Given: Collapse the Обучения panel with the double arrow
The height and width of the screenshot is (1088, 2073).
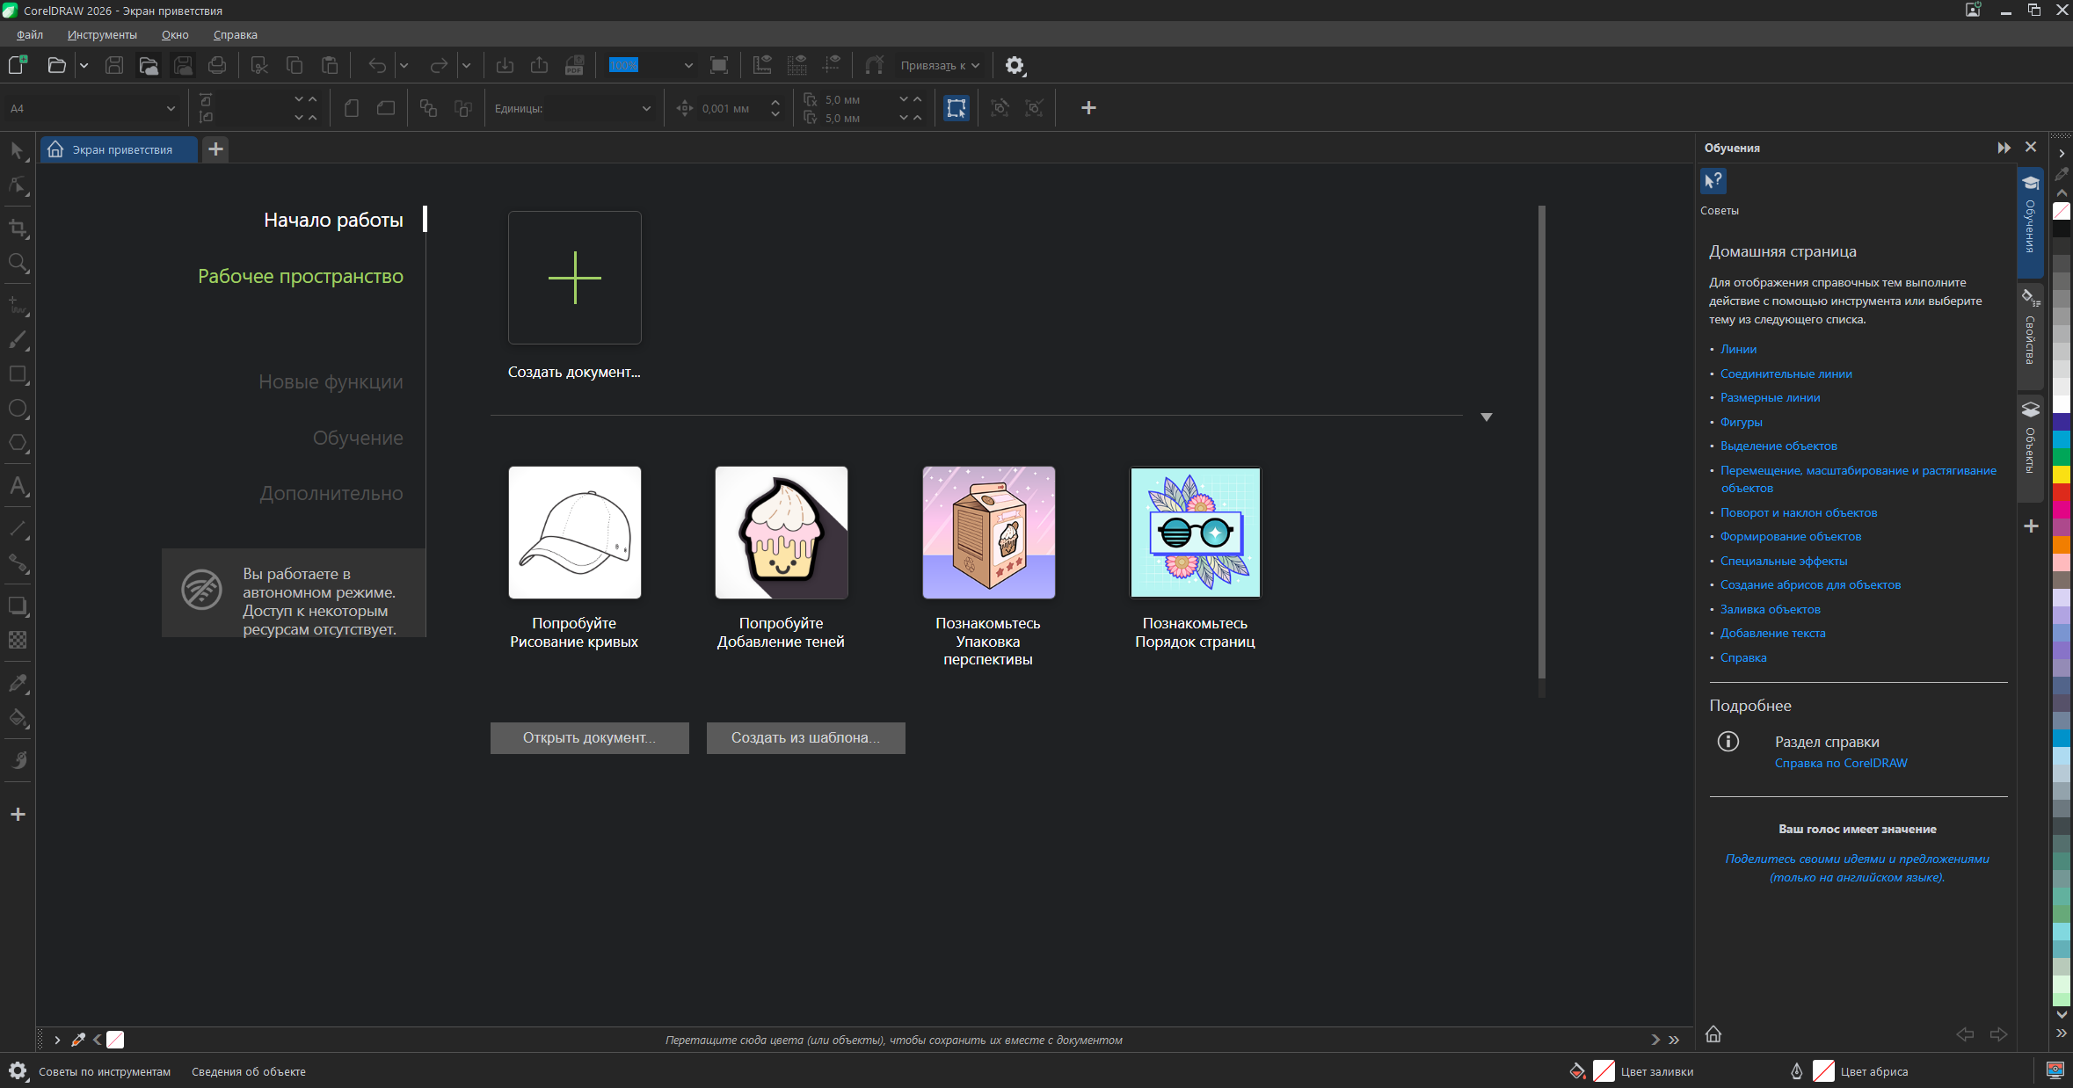Looking at the screenshot, I should (2004, 148).
